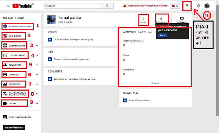
Task: Expand the Analytics section chevron
Action: (37, 84)
